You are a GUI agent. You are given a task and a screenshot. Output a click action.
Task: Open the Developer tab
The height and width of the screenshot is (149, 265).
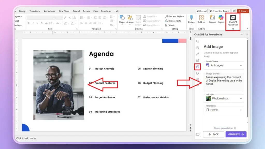pyautogui.click(x=106, y=11)
